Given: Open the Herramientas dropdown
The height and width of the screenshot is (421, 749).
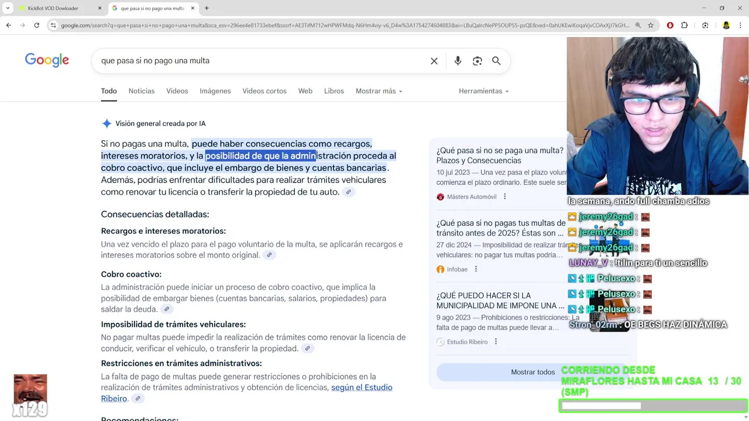Looking at the screenshot, I should click(483, 91).
